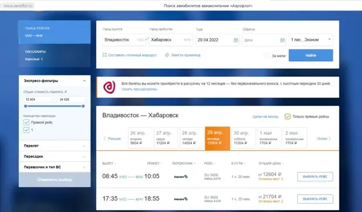The width and height of the screenshot is (362, 212).
Task: Sort flights by 'Лучшая цена' column
Action: 271,164
